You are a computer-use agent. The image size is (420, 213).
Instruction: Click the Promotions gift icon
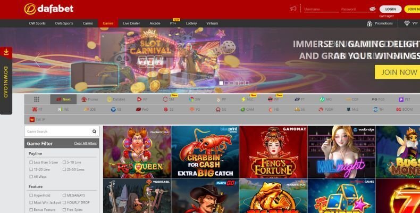click(369, 23)
